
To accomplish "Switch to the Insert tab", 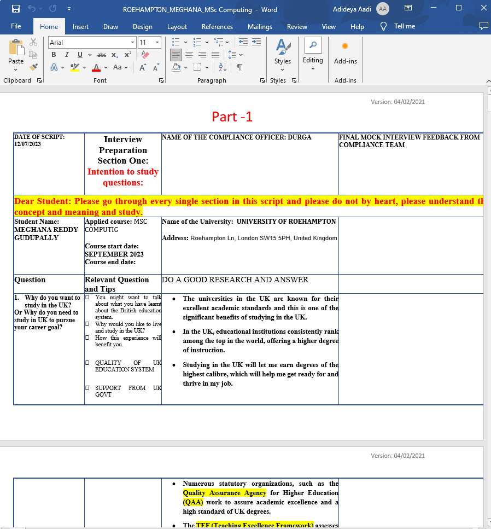I will click(80, 27).
